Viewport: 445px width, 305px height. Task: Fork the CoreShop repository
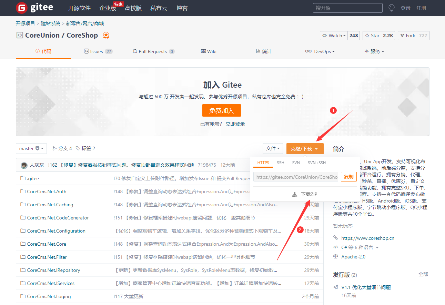[x=407, y=36]
